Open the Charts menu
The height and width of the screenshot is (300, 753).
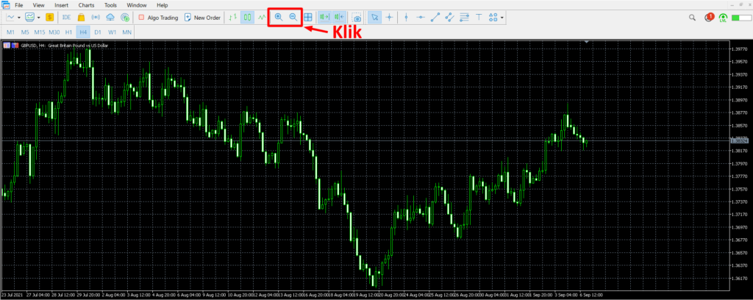click(86, 5)
